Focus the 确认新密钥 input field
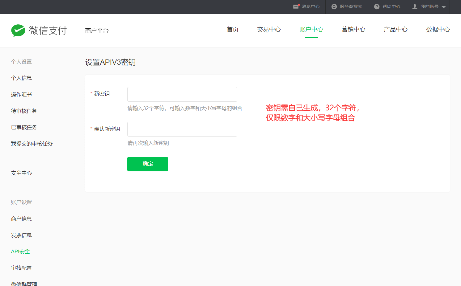 click(x=182, y=129)
